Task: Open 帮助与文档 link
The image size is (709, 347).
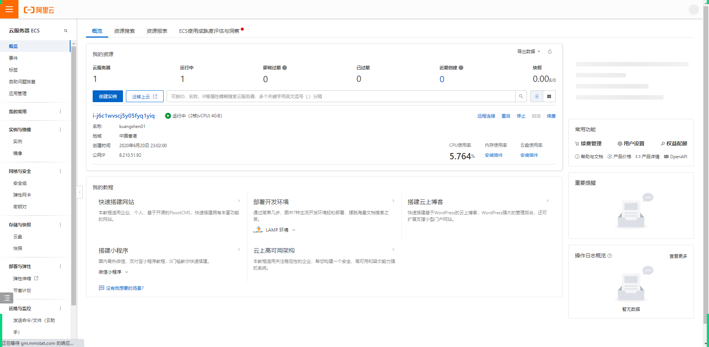Action: click(589, 157)
